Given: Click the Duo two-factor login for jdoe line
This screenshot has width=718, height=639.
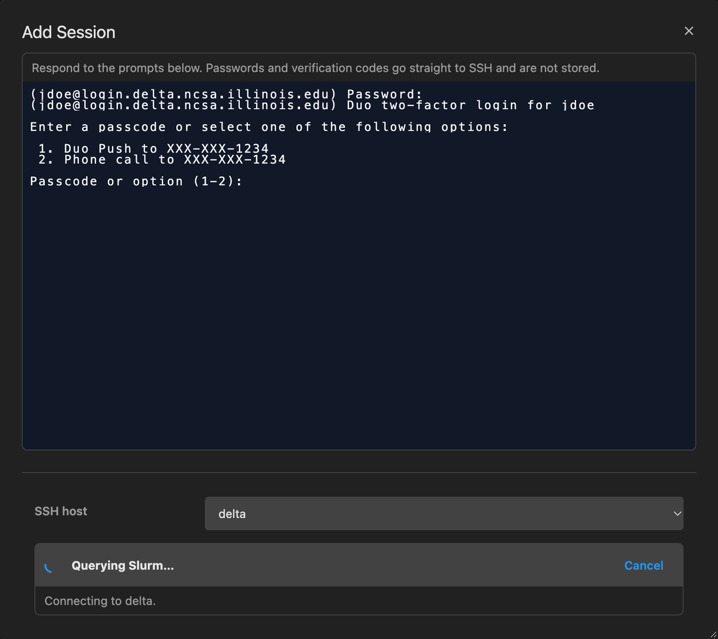Looking at the screenshot, I should (x=312, y=106).
